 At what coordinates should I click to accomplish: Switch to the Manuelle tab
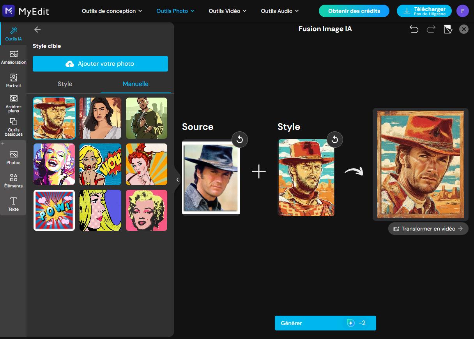pos(136,84)
